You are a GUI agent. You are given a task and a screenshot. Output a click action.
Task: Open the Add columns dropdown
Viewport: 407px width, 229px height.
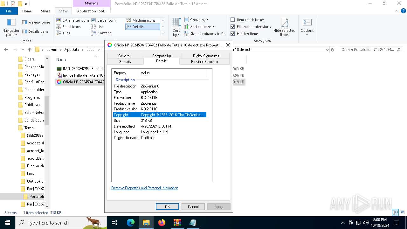click(x=199, y=27)
